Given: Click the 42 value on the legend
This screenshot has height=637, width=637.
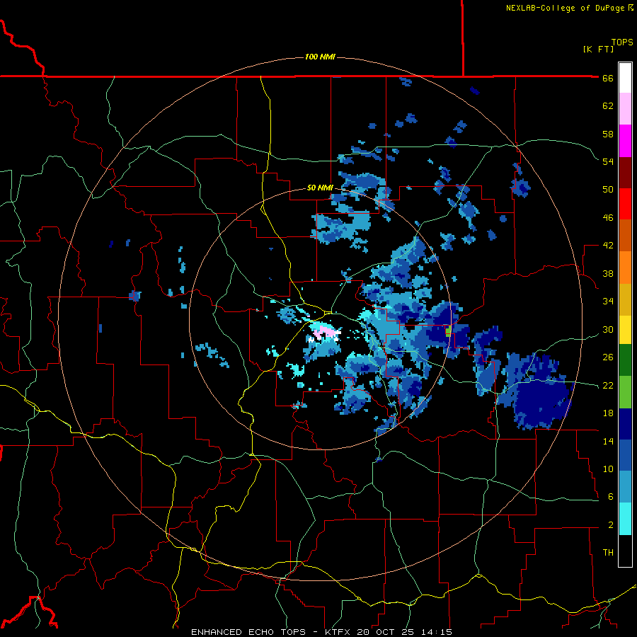Looking at the screenshot, I should pyautogui.click(x=608, y=246).
